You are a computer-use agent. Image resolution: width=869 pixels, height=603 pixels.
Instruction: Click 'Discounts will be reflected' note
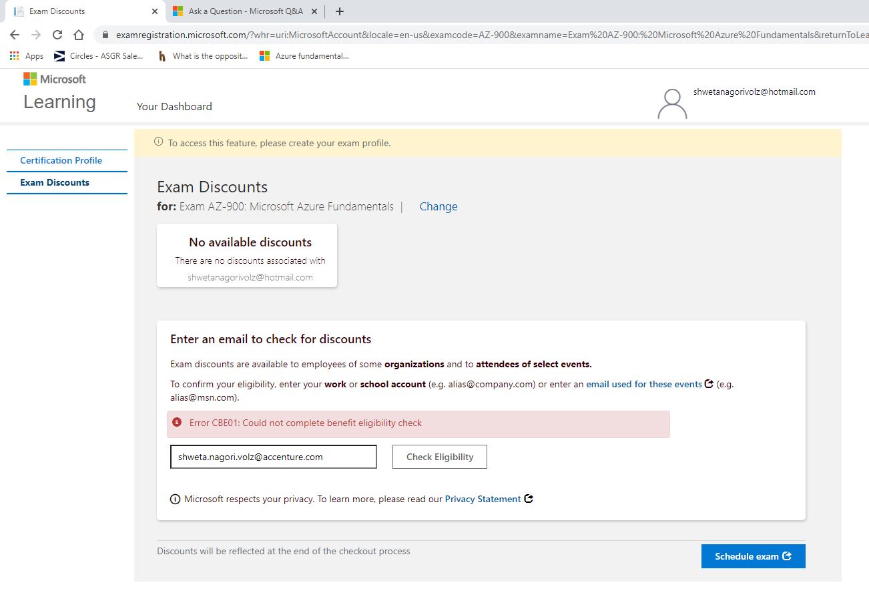(284, 551)
